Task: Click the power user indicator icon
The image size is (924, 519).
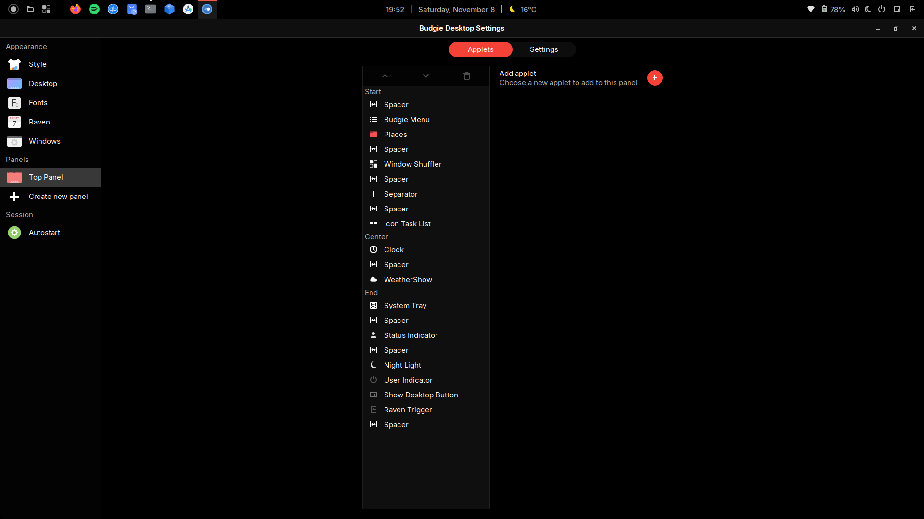Action: 882,9
